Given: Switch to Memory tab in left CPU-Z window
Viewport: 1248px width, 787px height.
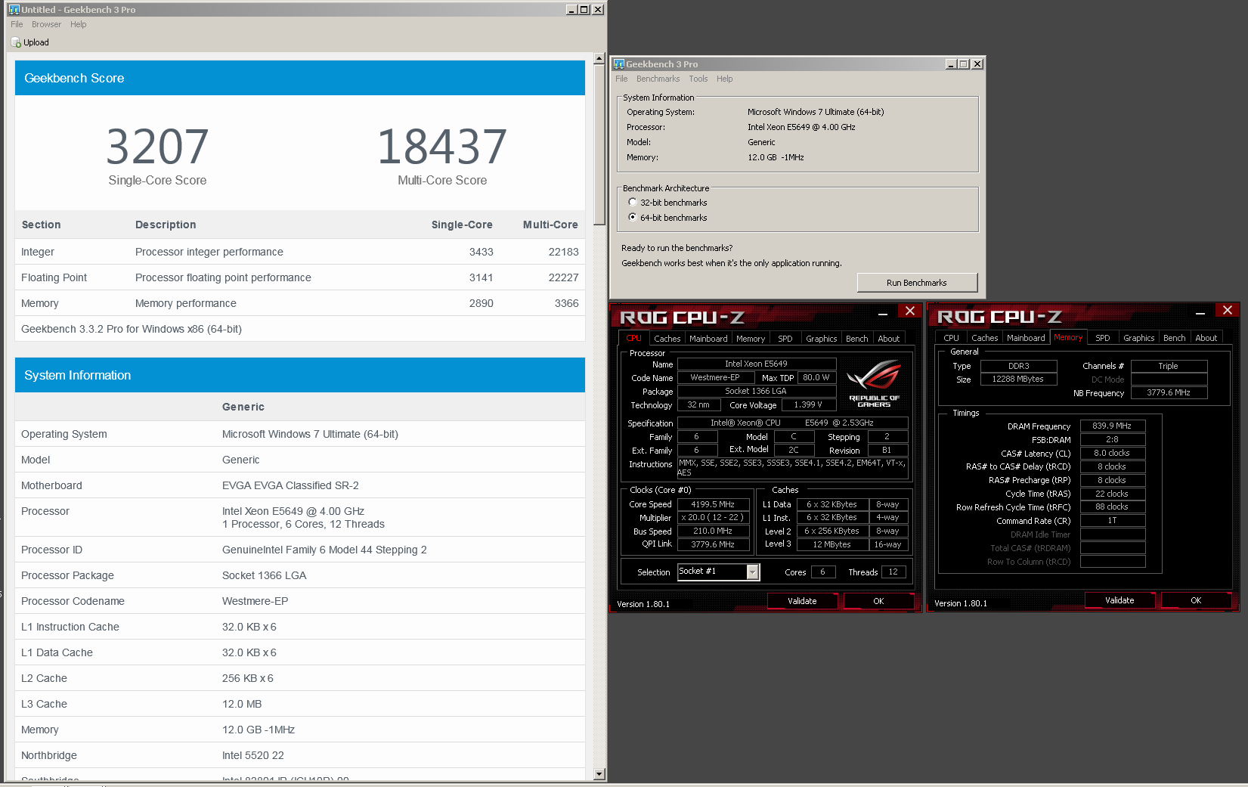Looking at the screenshot, I should pos(751,339).
